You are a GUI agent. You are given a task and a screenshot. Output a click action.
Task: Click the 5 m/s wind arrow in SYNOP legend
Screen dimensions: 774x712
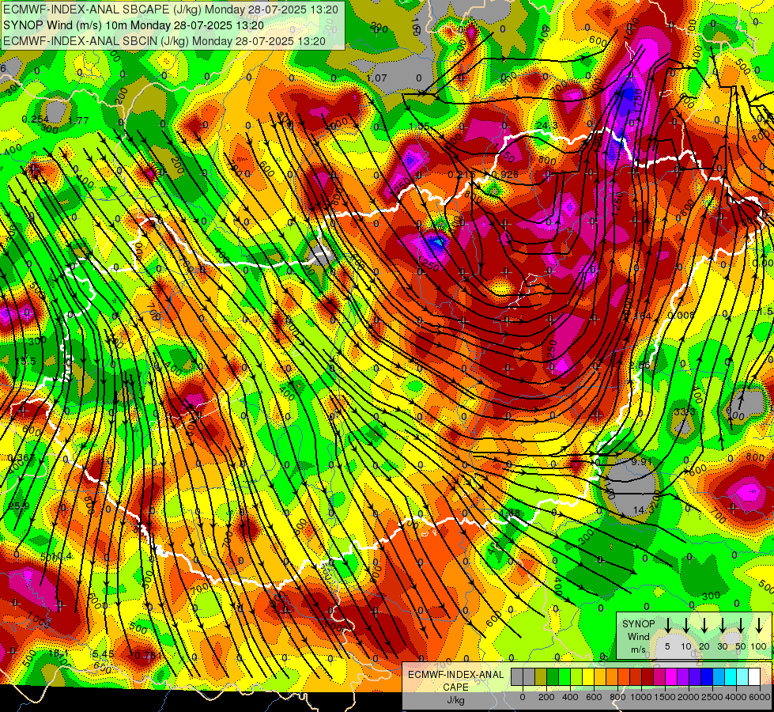667,626
